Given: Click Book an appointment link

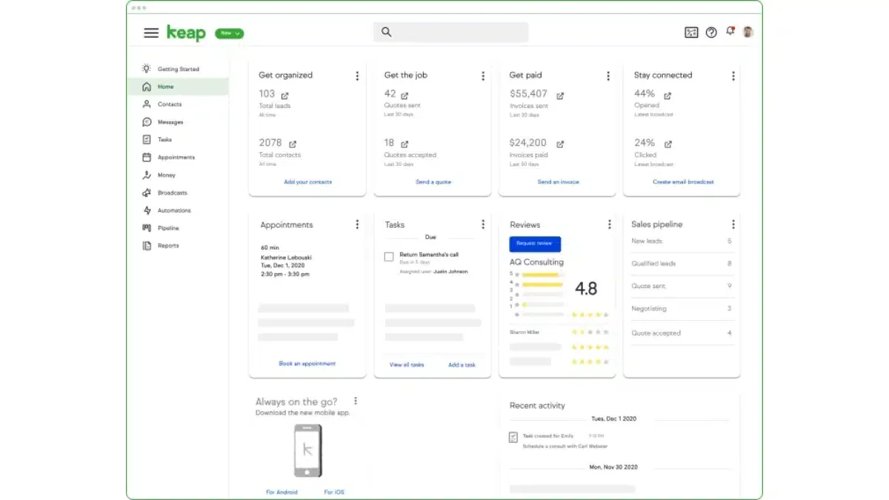Looking at the screenshot, I should (307, 364).
